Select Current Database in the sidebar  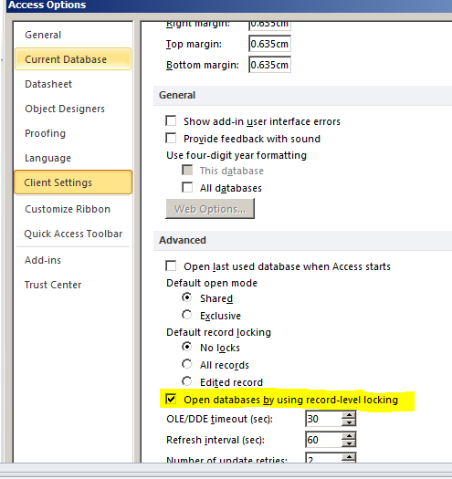[73, 59]
